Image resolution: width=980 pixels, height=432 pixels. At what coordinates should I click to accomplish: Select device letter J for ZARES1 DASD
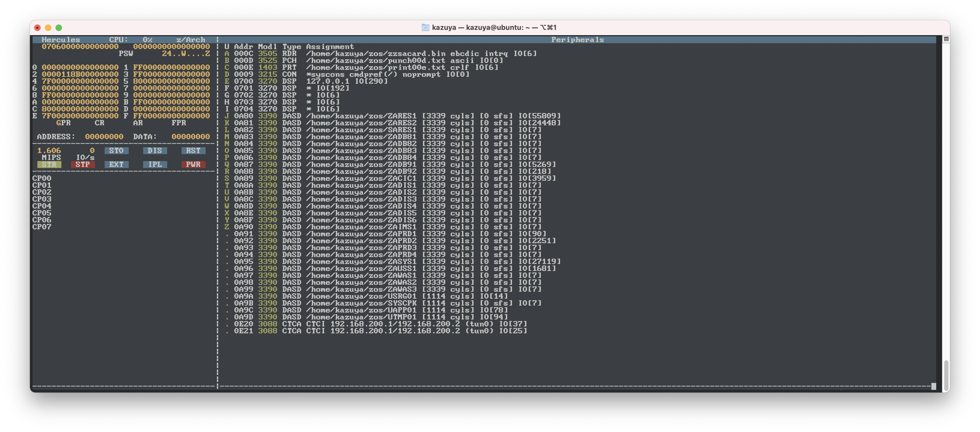tap(227, 116)
